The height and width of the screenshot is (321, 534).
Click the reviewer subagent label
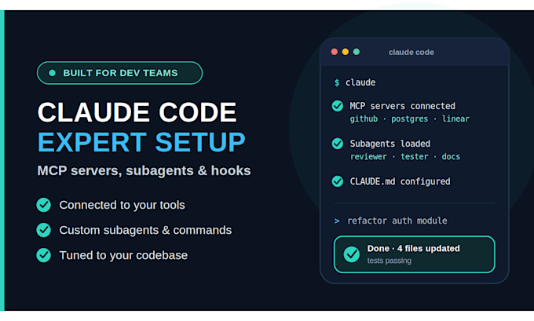[x=368, y=157]
